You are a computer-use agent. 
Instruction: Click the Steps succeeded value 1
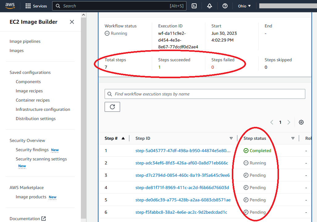point(159,67)
